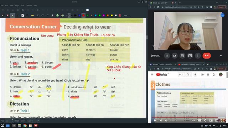The image size is (228, 128).
Task: Click the Update button in Meet browser window
Action: tap(222, 7)
